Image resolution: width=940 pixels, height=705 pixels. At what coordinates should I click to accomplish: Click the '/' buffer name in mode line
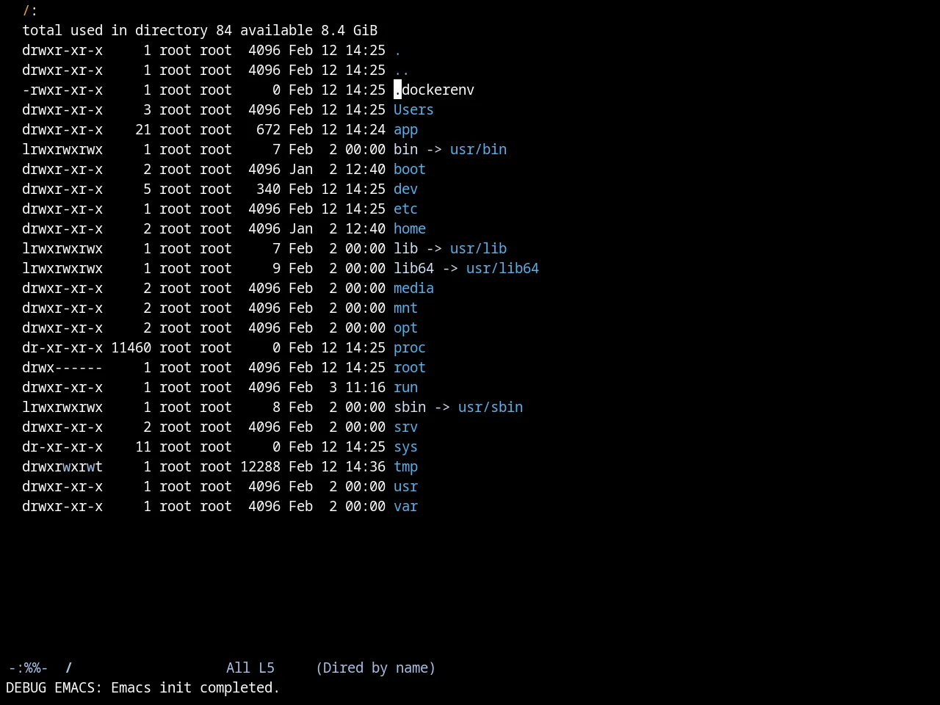pyautogui.click(x=68, y=668)
